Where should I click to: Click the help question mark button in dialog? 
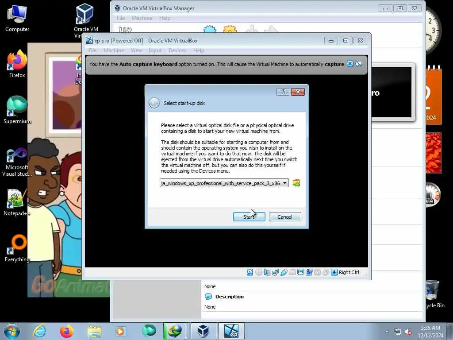click(283, 92)
